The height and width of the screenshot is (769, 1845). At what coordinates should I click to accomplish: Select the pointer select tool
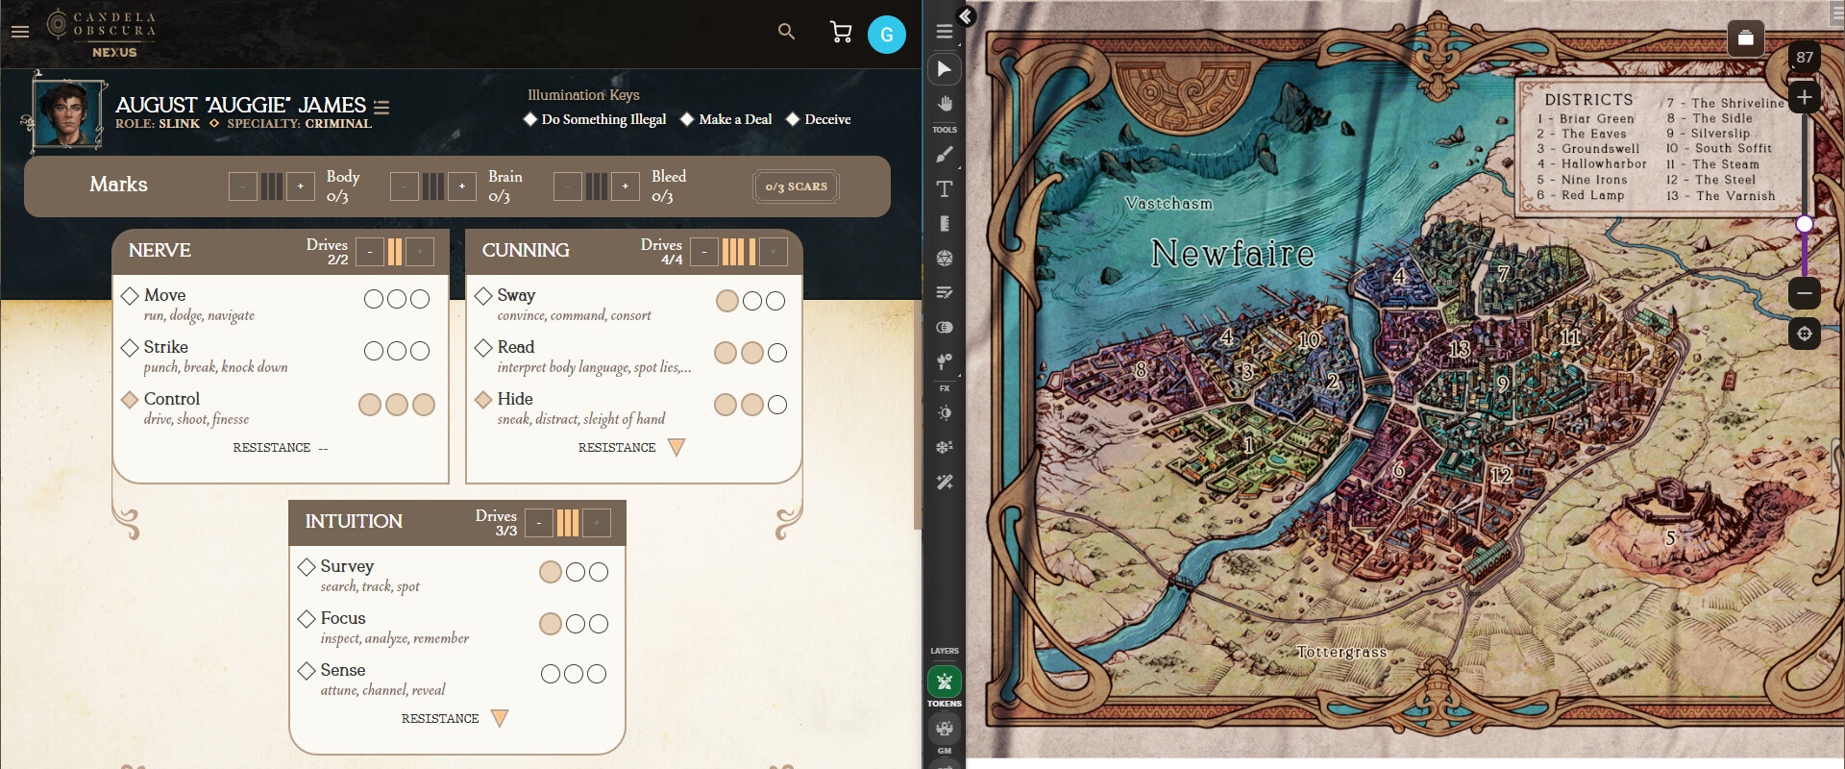(945, 69)
